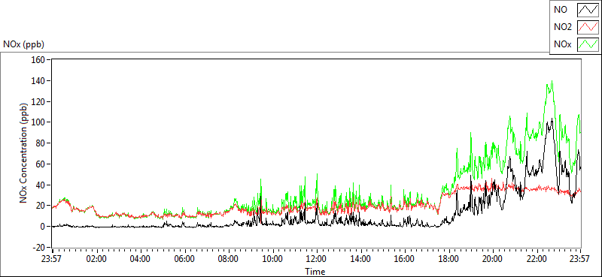Viewport: 602px width, 277px height.
Task: Click the 60 y-axis tick label
Action: (41, 164)
